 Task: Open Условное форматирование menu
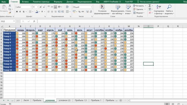pyautogui.click(x=102, y=10)
